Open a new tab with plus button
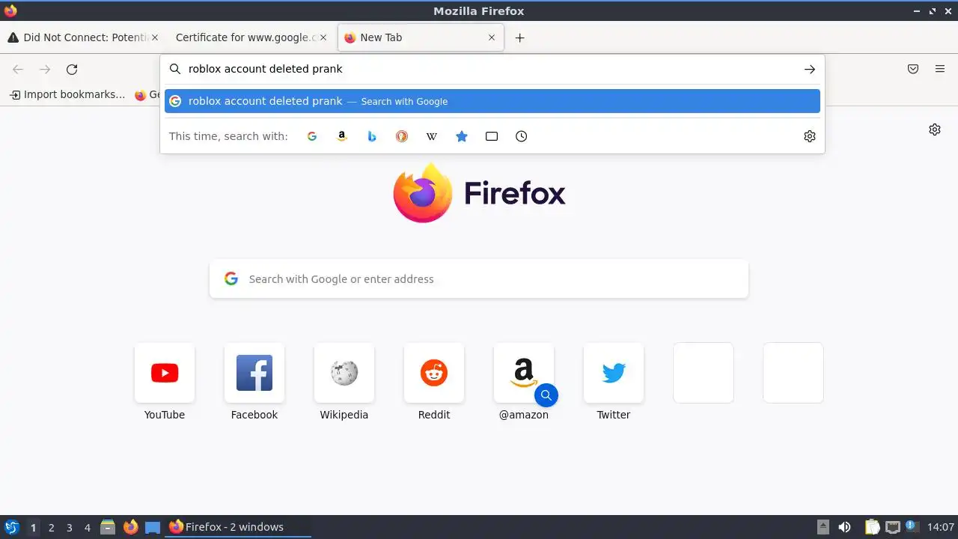Screen dimensions: 958x539 tap(520, 37)
